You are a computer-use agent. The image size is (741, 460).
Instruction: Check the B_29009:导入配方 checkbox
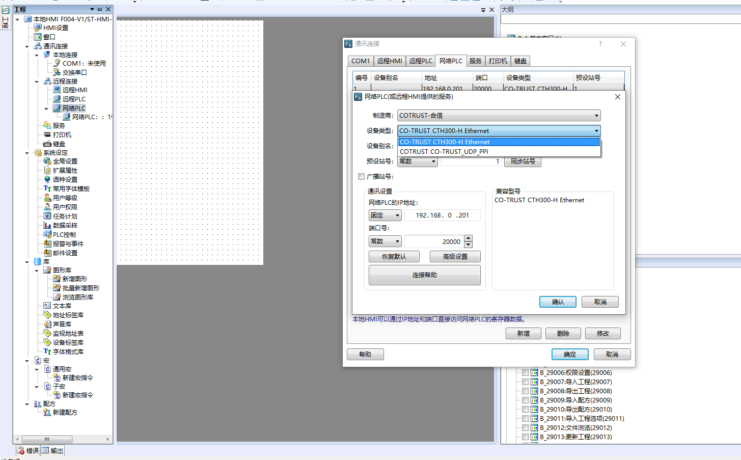525,400
